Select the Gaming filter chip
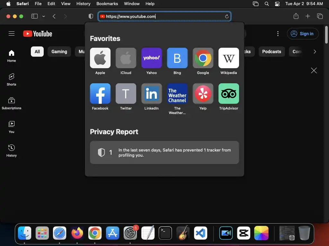The height and width of the screenshot is (246, 329). [59, 52]
